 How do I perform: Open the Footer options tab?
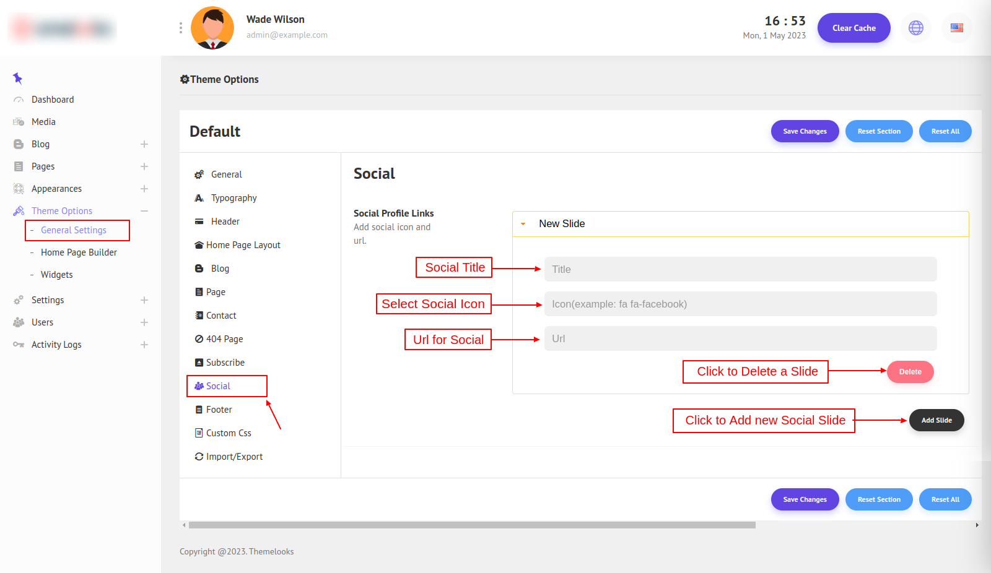point(219,410)
